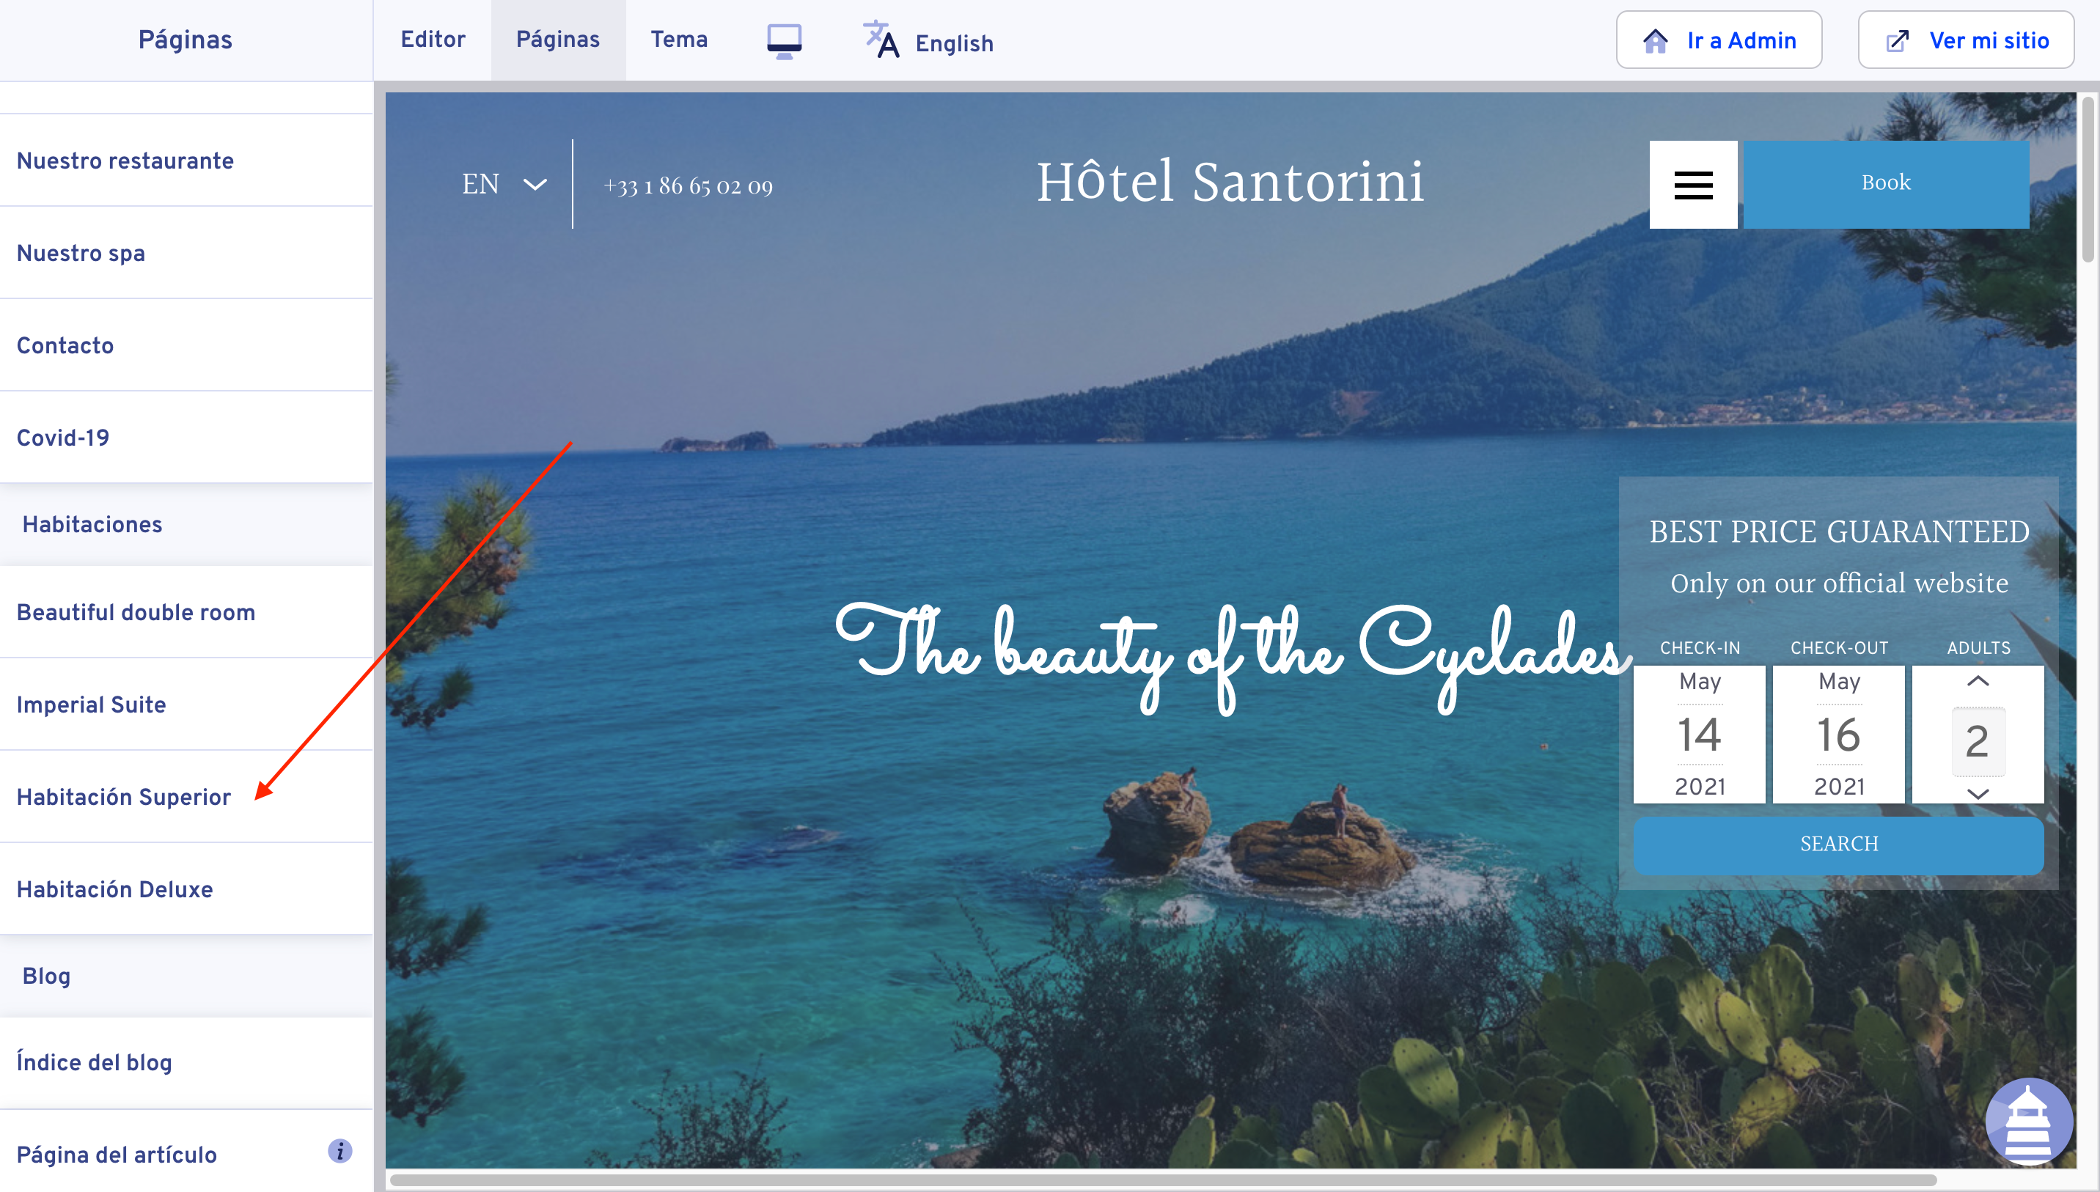
Task: Click the horizontal scrollbar at the bottom
Action: click(1163, 1180)
